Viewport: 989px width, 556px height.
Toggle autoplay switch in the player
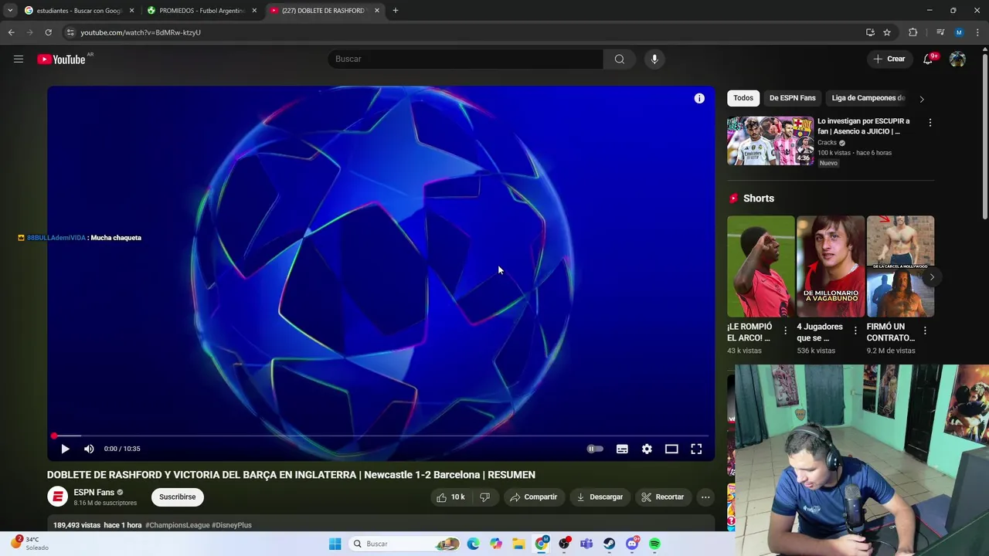click(594, 449)
